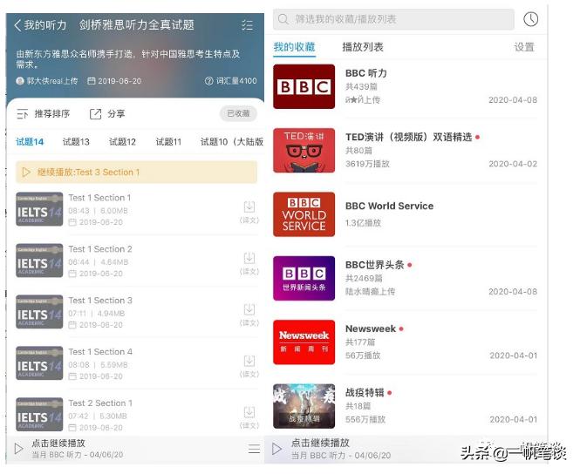The width and height of the screenshot is (580, 474).
Task: Open the Test 1 Section 2 IELTS thumbnail
Action: coord(39,261)
